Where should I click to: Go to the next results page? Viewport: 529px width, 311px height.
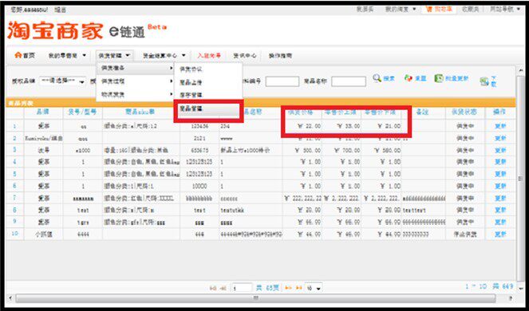289,288
